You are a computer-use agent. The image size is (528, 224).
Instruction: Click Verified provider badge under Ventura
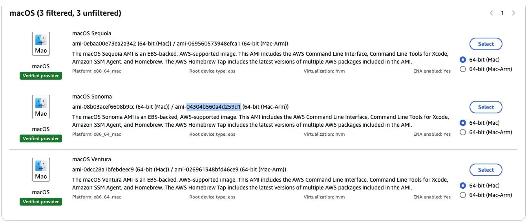(x=41, y=202)
